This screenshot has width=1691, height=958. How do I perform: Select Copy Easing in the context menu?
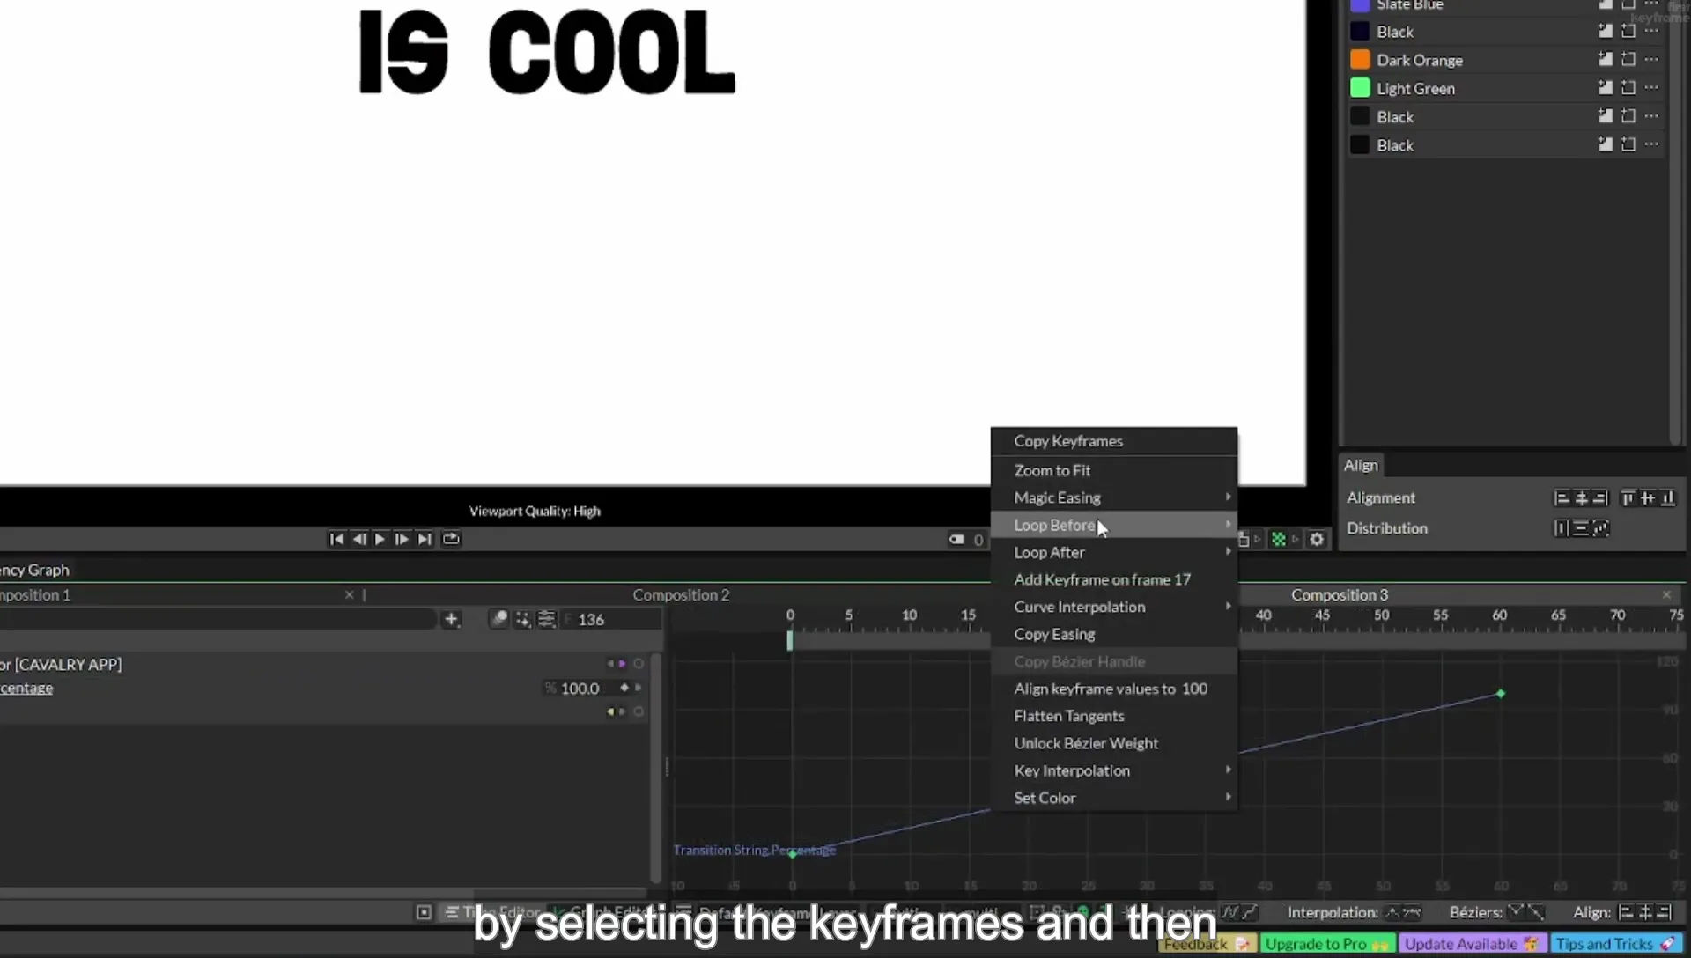[1114, 634]
